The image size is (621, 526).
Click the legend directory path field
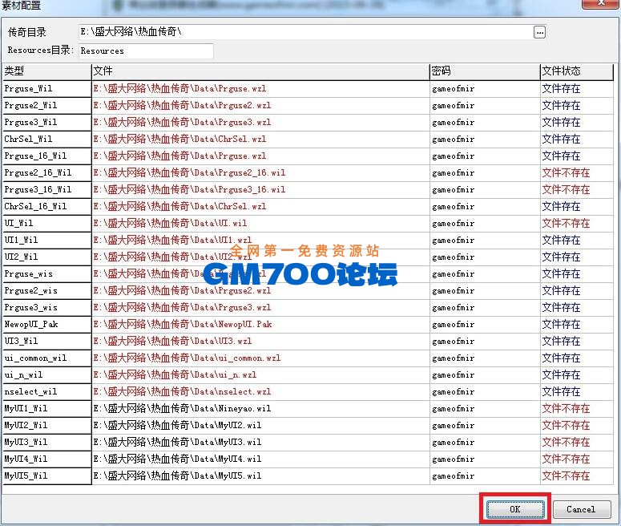click(304, 32)
